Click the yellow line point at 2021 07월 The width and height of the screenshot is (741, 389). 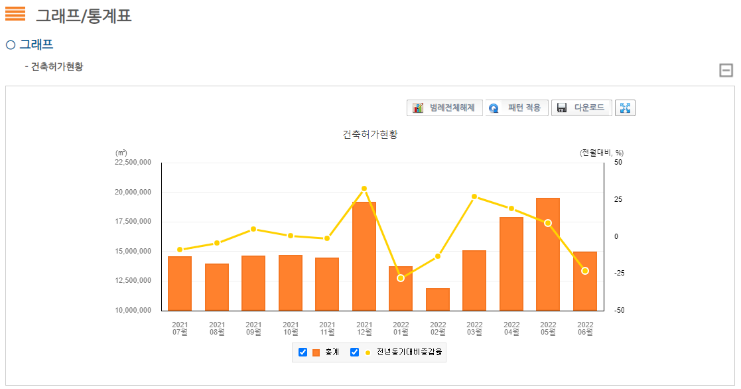pos(180,250)
